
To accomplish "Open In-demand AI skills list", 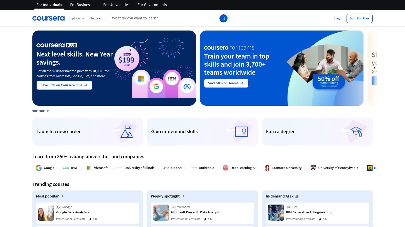I will point(284,196).
